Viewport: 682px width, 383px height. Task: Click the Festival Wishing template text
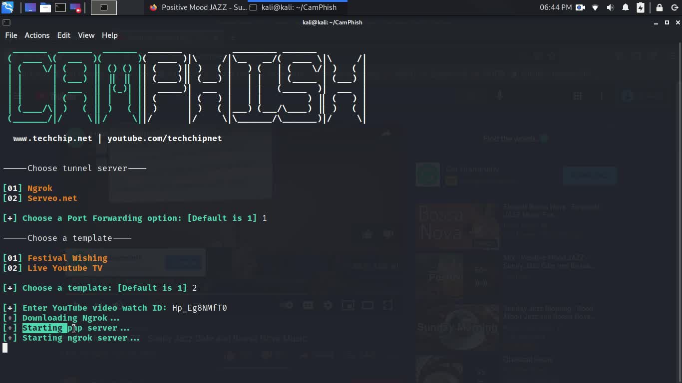pyautogui.click(x=67, y=258)
